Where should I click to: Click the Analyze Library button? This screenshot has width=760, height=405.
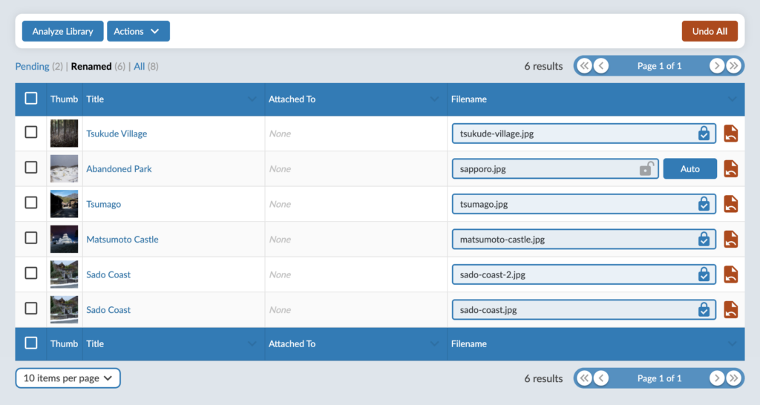[x=62, y=31]
